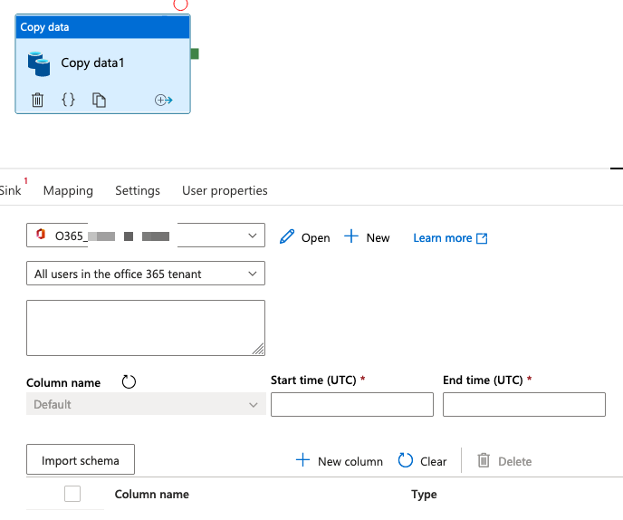Screen dimensions: 623x520
Task: Click the Import schema button
Action: coord(81,459)
